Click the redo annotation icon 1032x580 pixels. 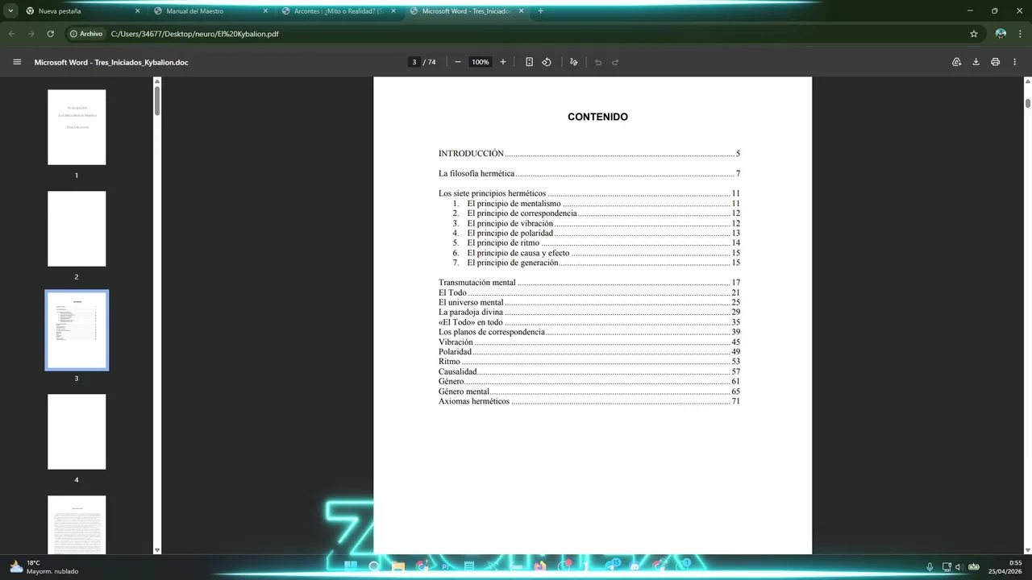[x=615, y=62]
